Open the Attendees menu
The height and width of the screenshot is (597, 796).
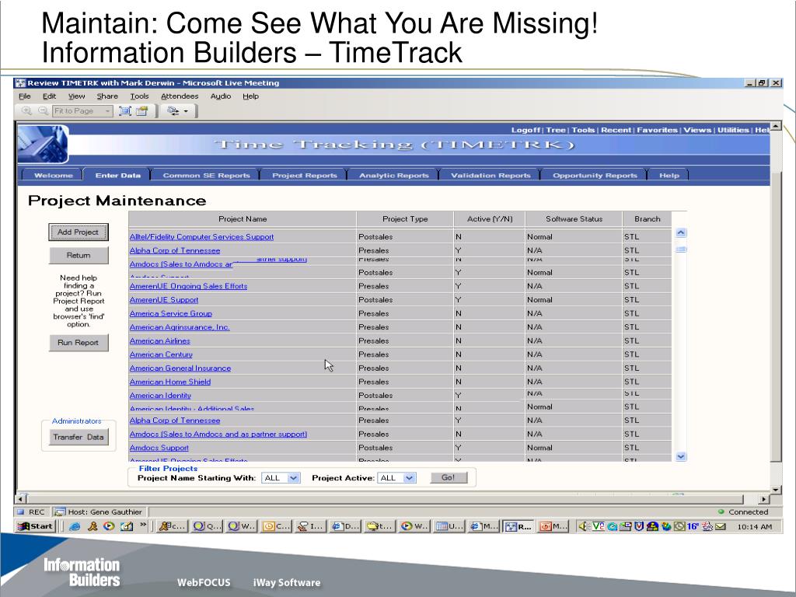click(180, 96)
